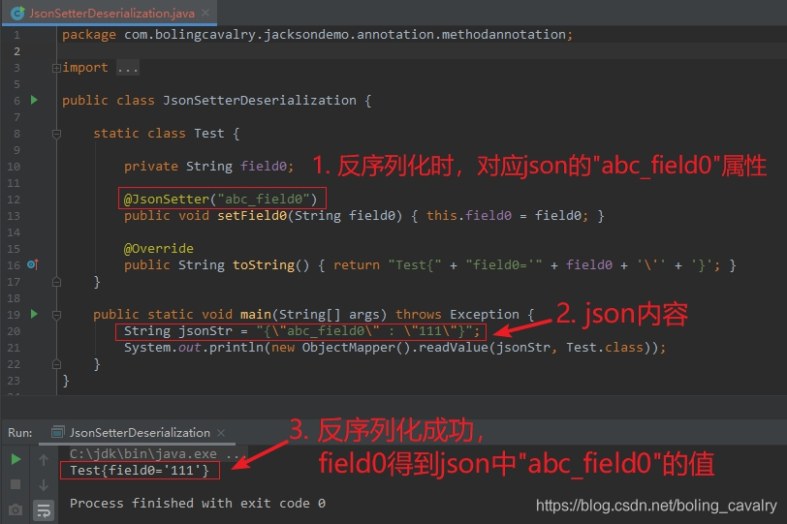Viewport: 787px width, 524px height.
Task: Click line number 20 in the gutter
Action: [14, 331]
